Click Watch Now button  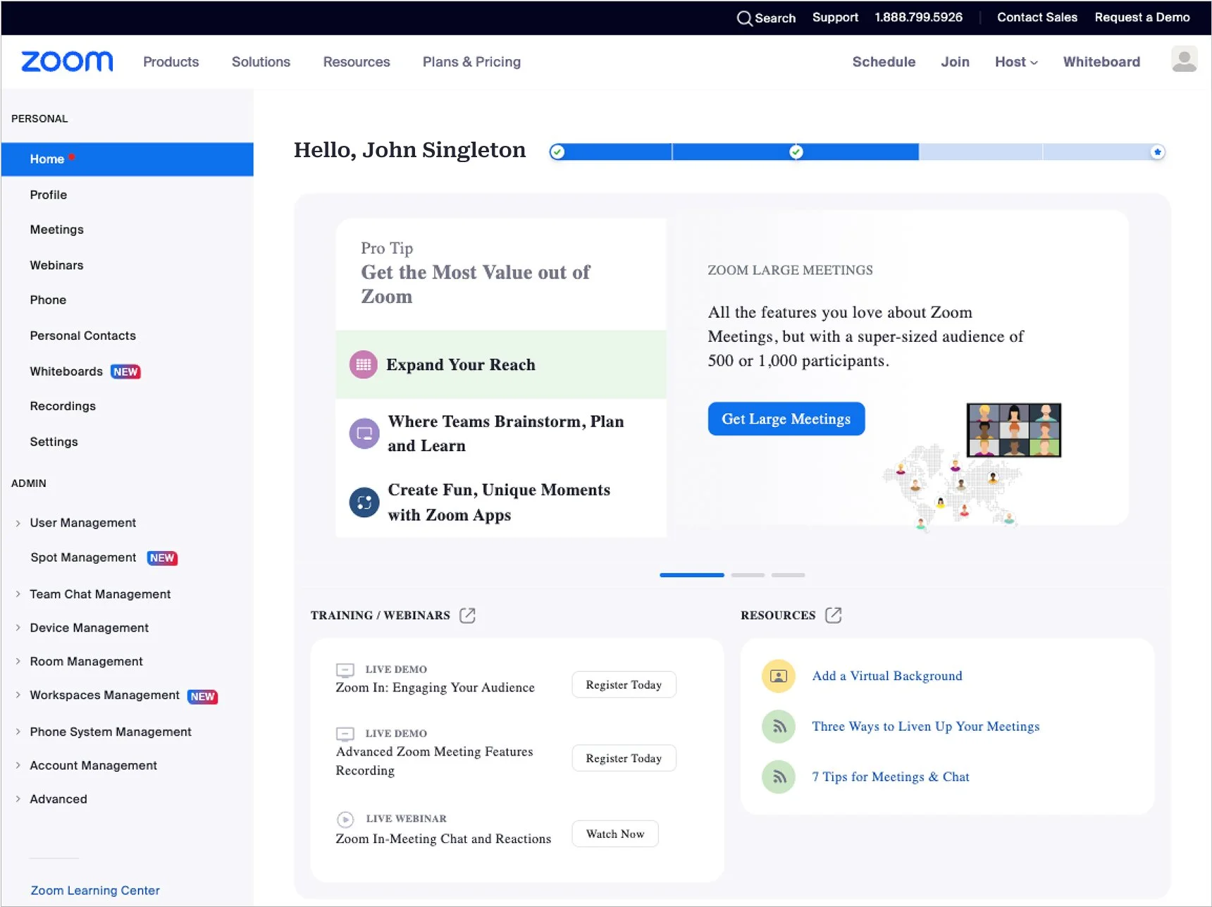(615, 834)
